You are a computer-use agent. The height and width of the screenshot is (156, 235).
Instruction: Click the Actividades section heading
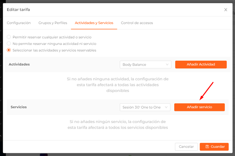(19, 65)
